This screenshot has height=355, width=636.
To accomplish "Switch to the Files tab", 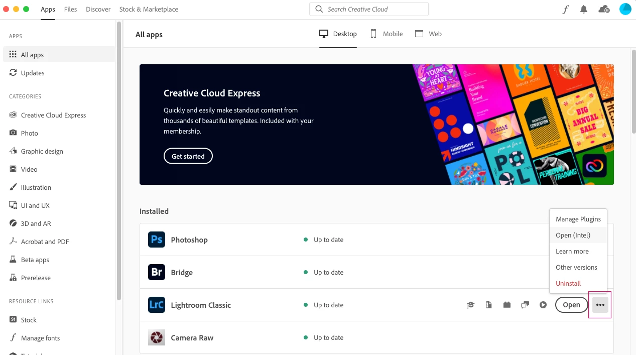I will coord(71,9).
